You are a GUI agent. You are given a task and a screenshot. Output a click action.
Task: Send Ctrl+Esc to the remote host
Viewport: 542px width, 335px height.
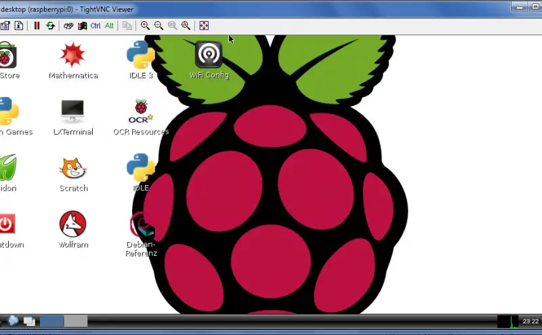82,26
